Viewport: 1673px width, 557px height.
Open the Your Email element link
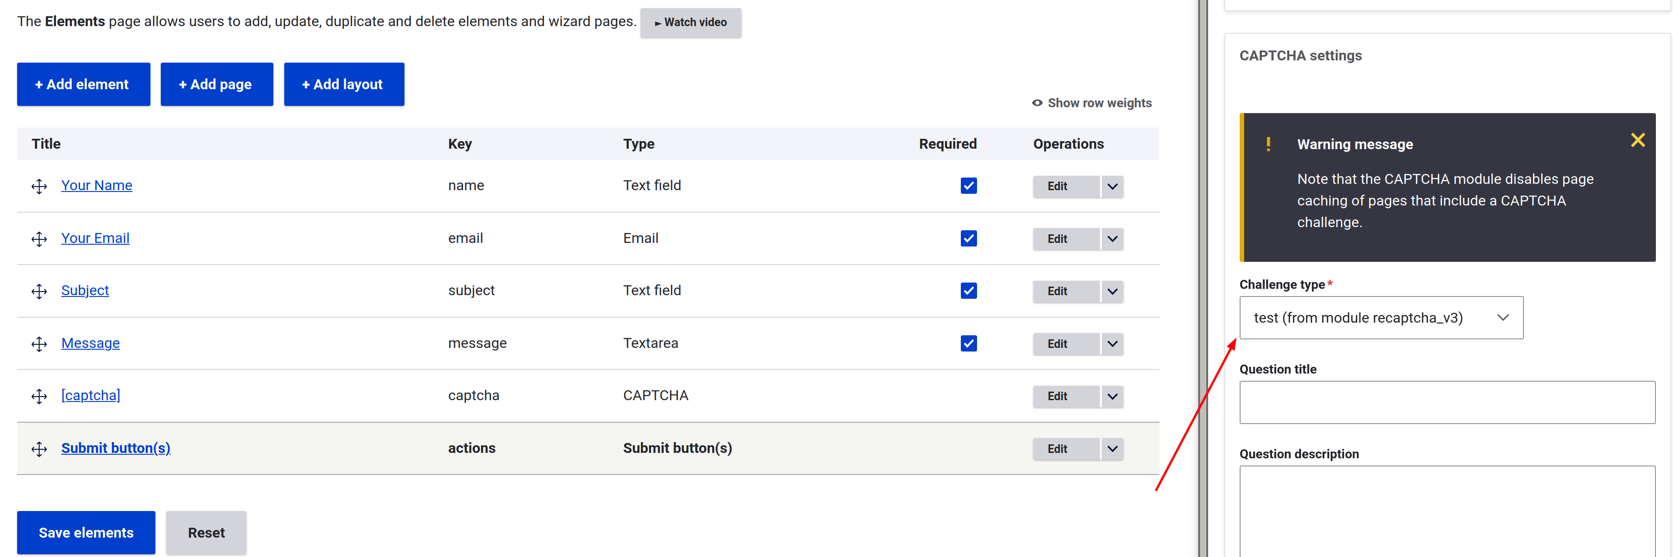(x=95, y=238)
